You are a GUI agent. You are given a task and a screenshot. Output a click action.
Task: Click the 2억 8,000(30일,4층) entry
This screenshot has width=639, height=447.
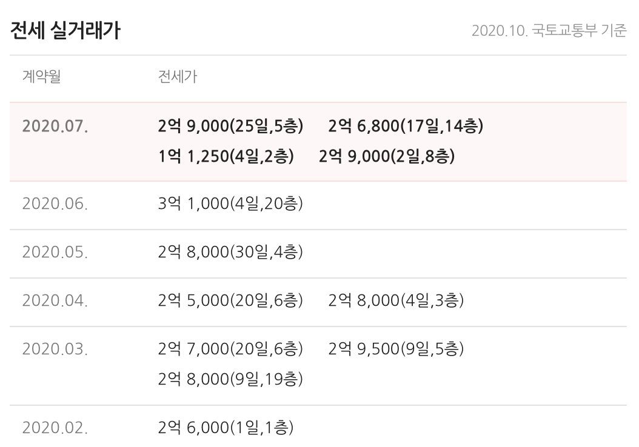tap(230, 253)
